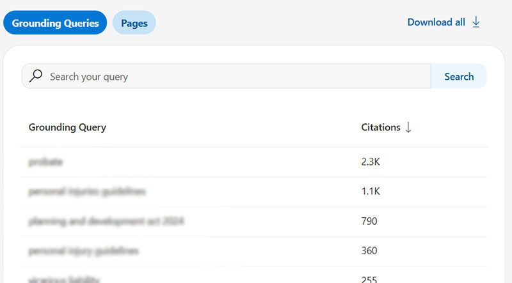Click the Search button
This screenshot has height=283, width=512.
click(x=459, y=76)
